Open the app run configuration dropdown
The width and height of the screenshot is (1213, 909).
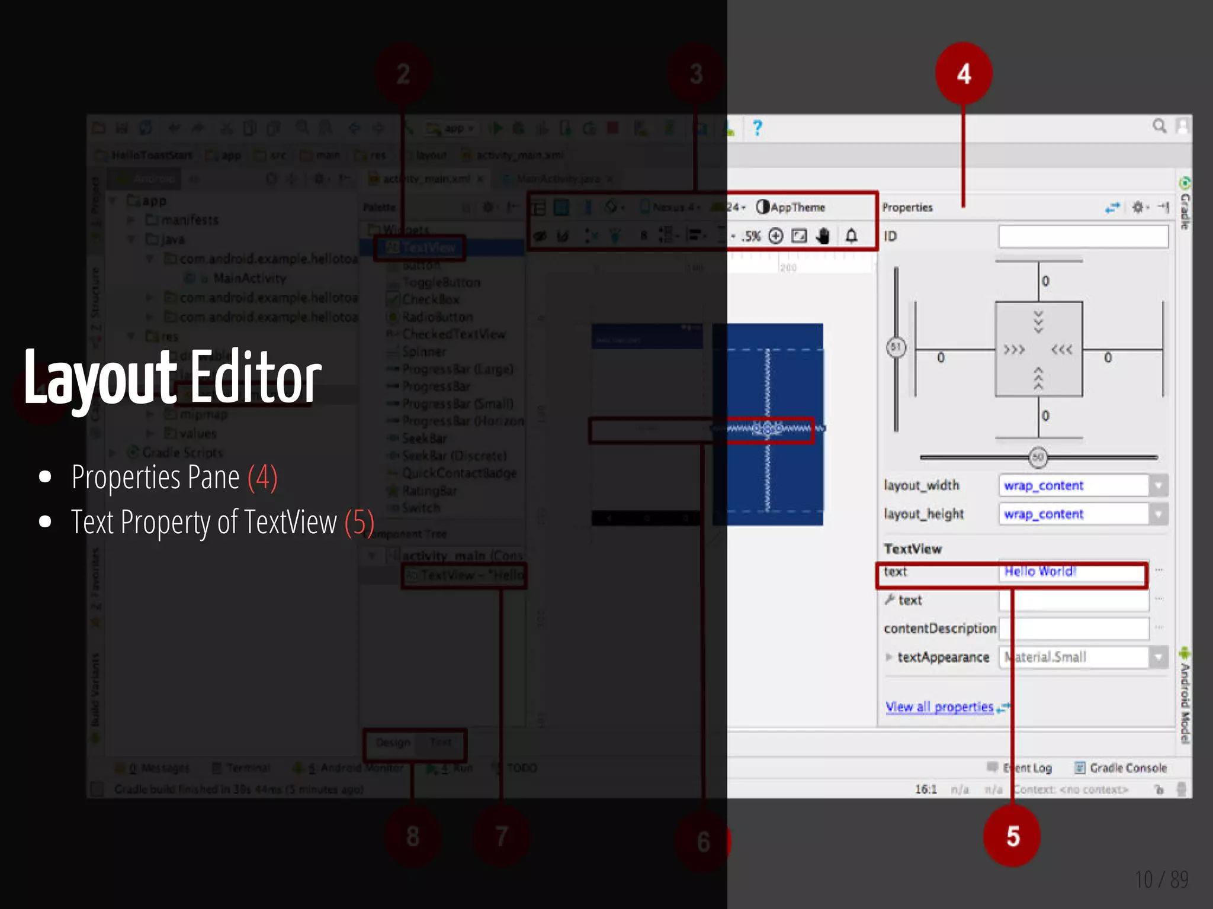click(x=450, y=128)
